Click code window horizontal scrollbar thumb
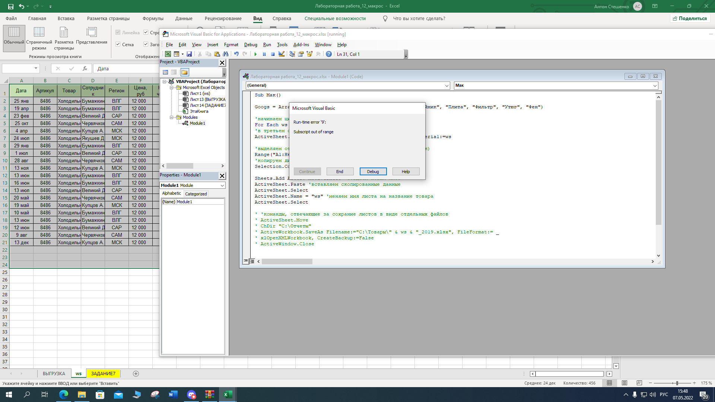 tap(287, 262)
